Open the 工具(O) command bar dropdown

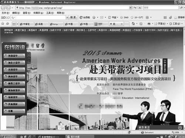pos(176,24)
